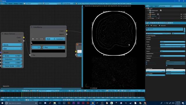This screenshot has height=105, width=186.
Task: Click the ColorRamp Fac input socket
Action: [30, 55]
